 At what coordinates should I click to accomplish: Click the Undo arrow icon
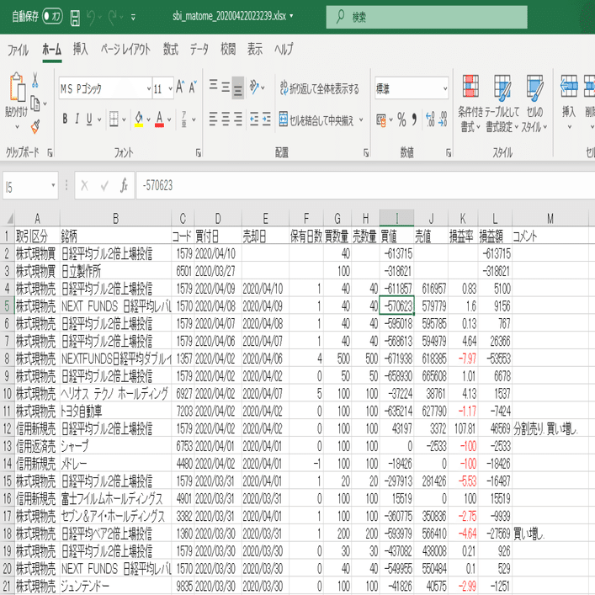[91, 17]
